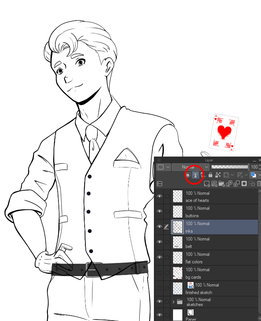
Task: Create a New Vector Layer
Action: pyautogui.click(x=214, y=184)
